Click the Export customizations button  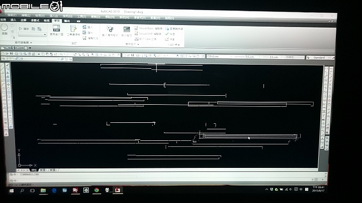87,33
